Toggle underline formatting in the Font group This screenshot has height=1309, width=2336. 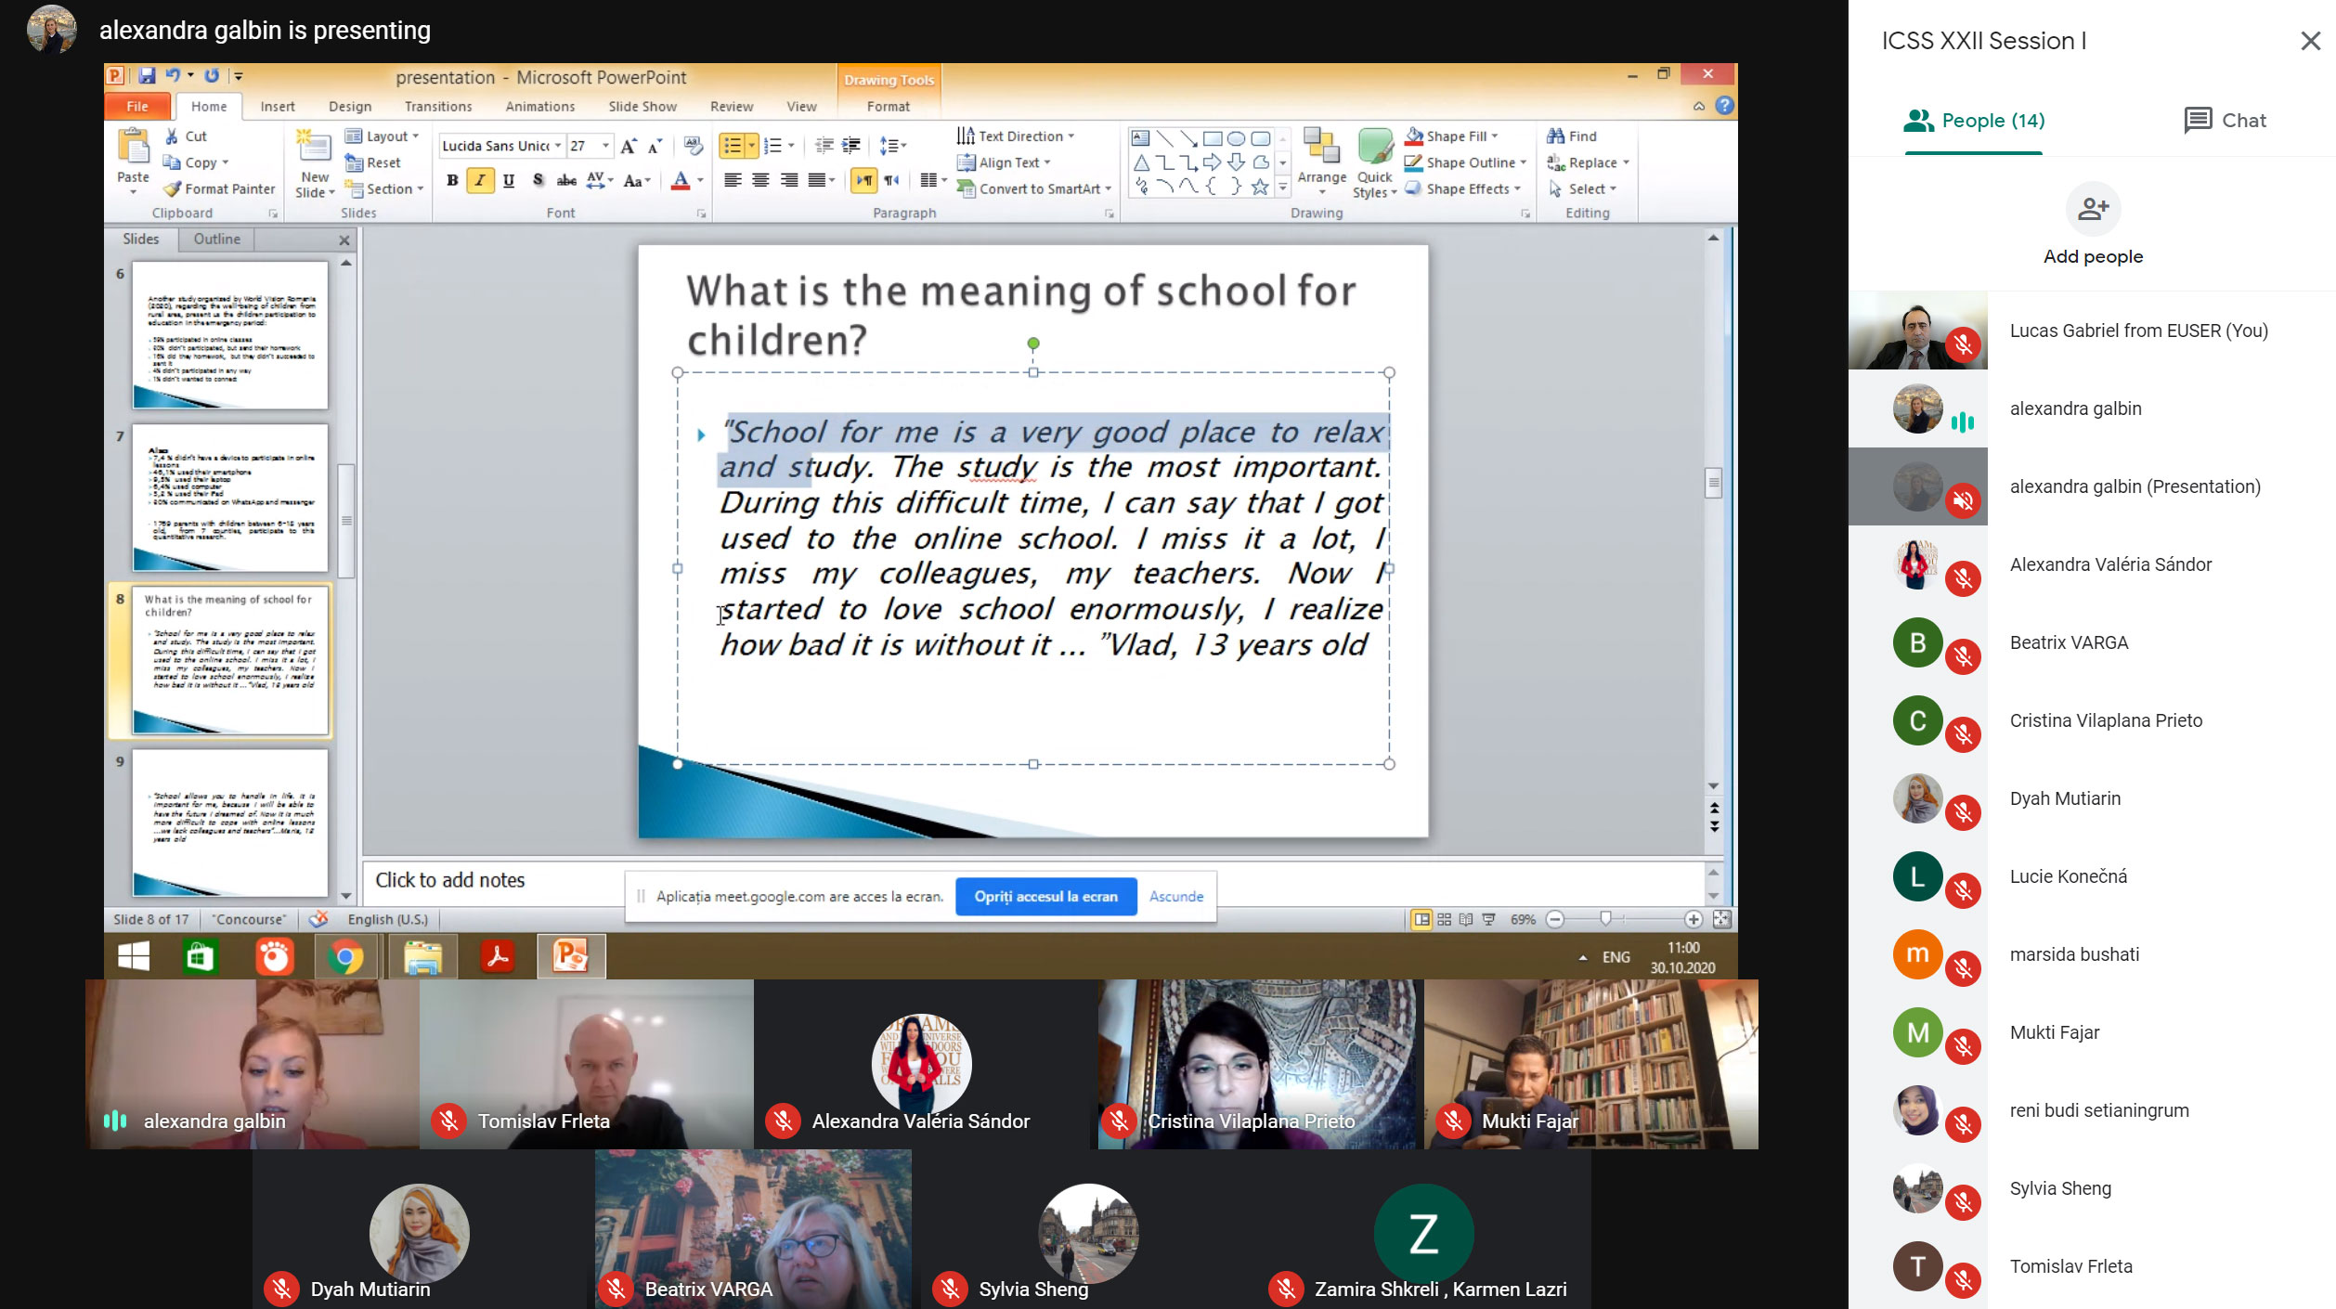pos(509,180)
